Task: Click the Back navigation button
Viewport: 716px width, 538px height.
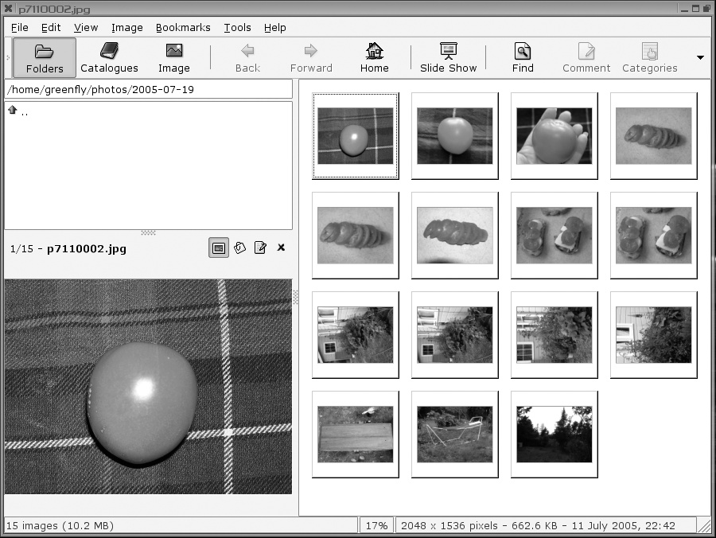Action: coord(247,57)
